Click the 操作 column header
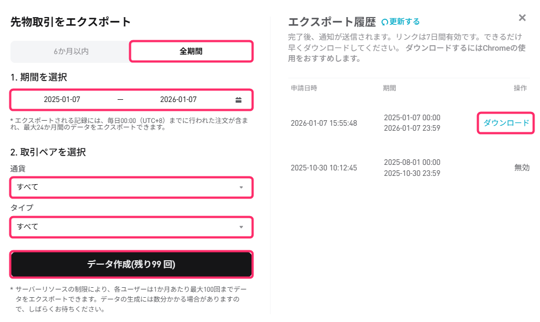The image size is (540, 322). tap(520, 88)
